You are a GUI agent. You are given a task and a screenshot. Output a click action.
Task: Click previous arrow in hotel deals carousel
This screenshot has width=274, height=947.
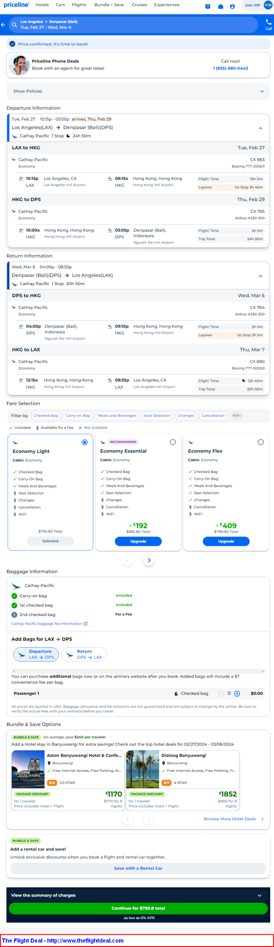point(128,819)
